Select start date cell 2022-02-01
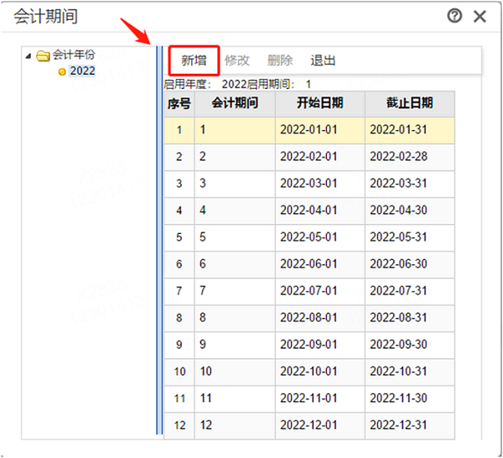 coord(320,157)
